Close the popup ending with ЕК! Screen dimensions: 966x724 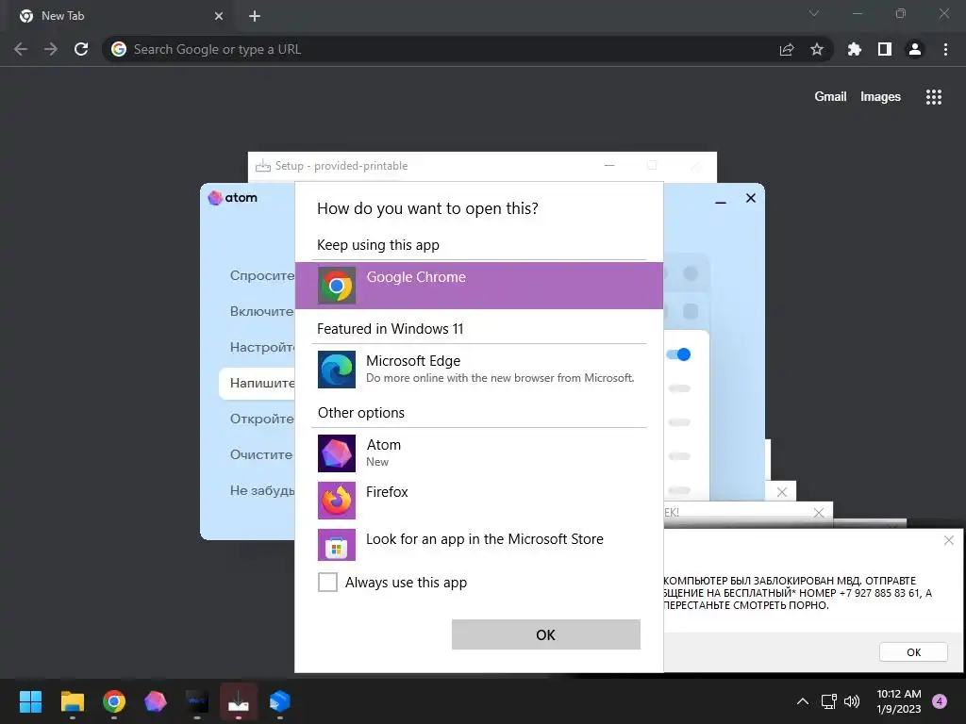[x=819, y=513]
